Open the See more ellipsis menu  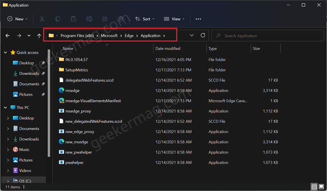[198, 19]
